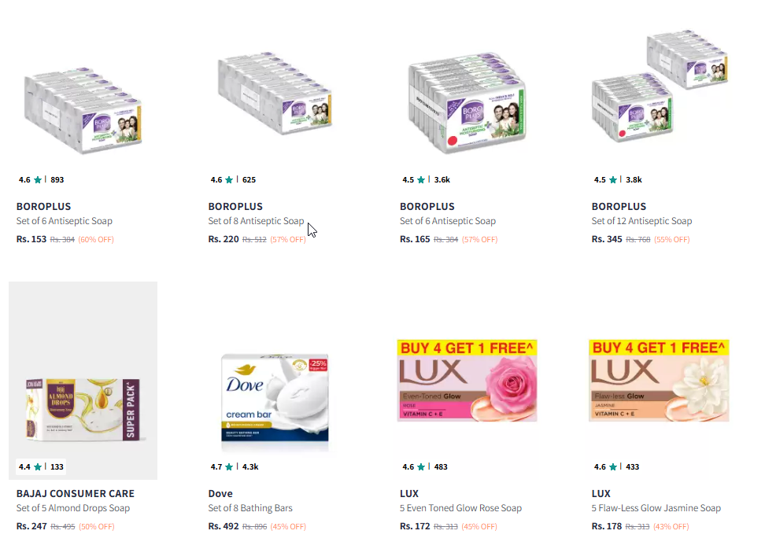
Task: Open the BAJAJ CONSUMER CARE brand title
Action: tap(75, 494)
